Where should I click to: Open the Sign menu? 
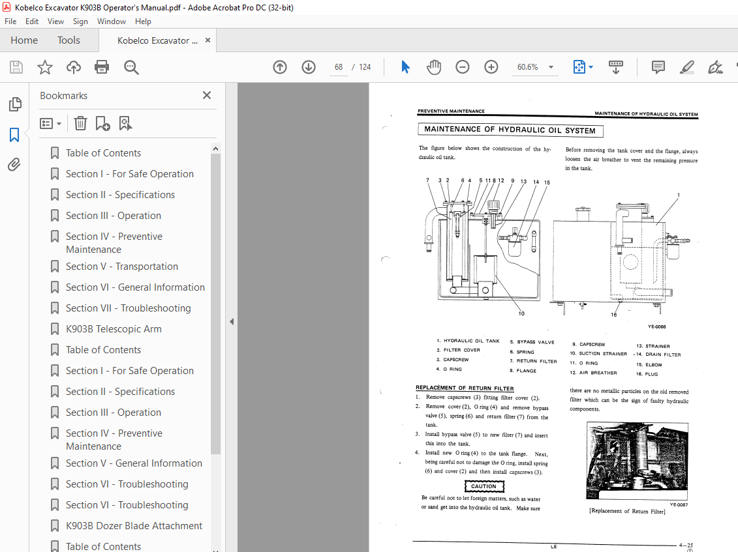[x=80, y=21]
